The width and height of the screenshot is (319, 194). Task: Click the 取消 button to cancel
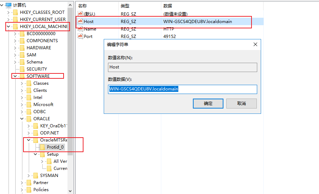[242, 104]
